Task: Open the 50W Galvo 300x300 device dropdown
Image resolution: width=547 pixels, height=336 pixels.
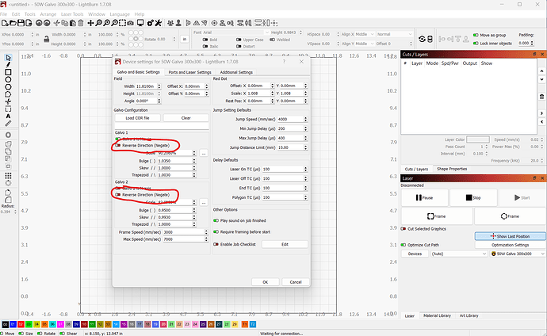Action: pyautogui.click(x=518, y=254)
